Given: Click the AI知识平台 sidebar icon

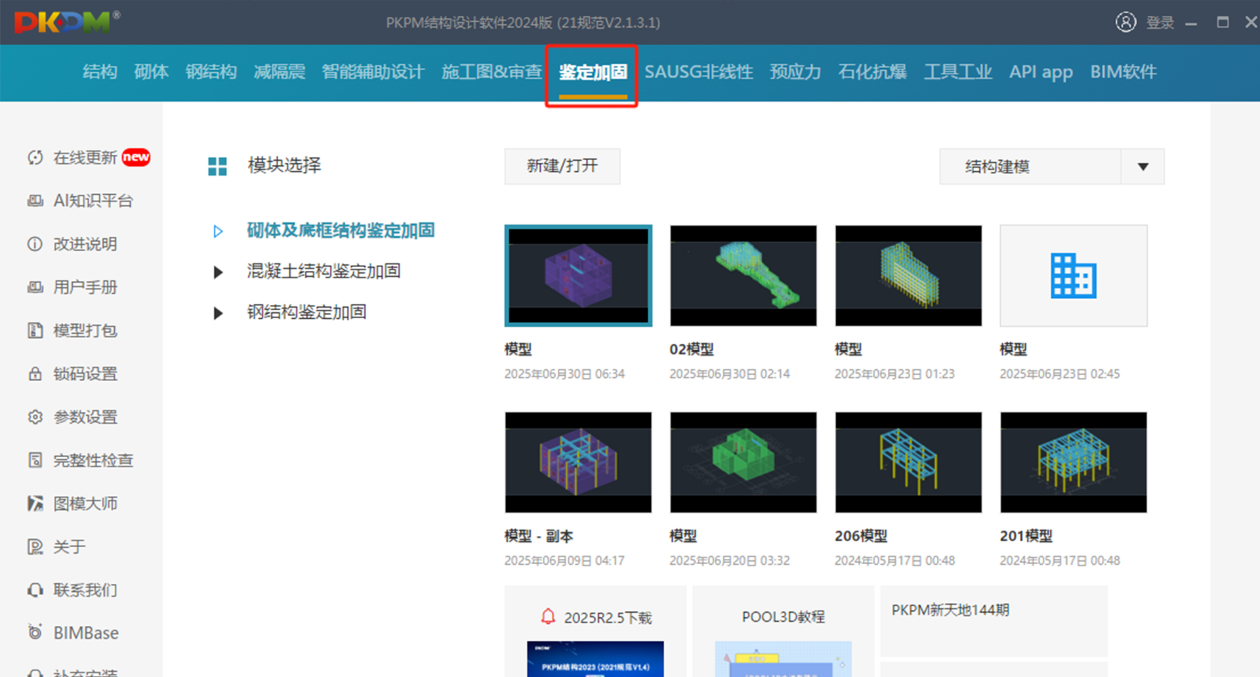Looking at the screenshot, I should click(35, 201).
